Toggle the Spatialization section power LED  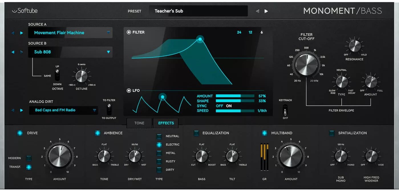tap(332, 133)
